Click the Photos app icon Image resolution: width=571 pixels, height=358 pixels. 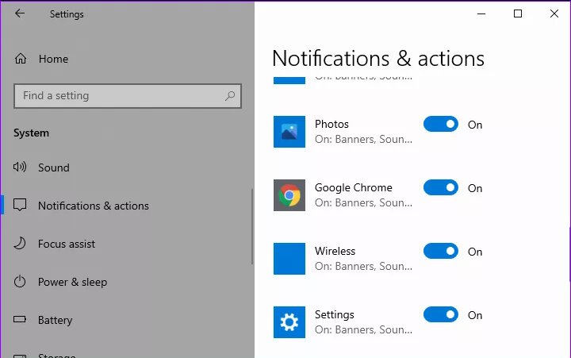(x=289, y=132)
